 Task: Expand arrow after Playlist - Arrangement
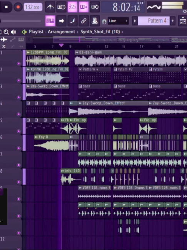pyautogui.click(x=78, y=32)
